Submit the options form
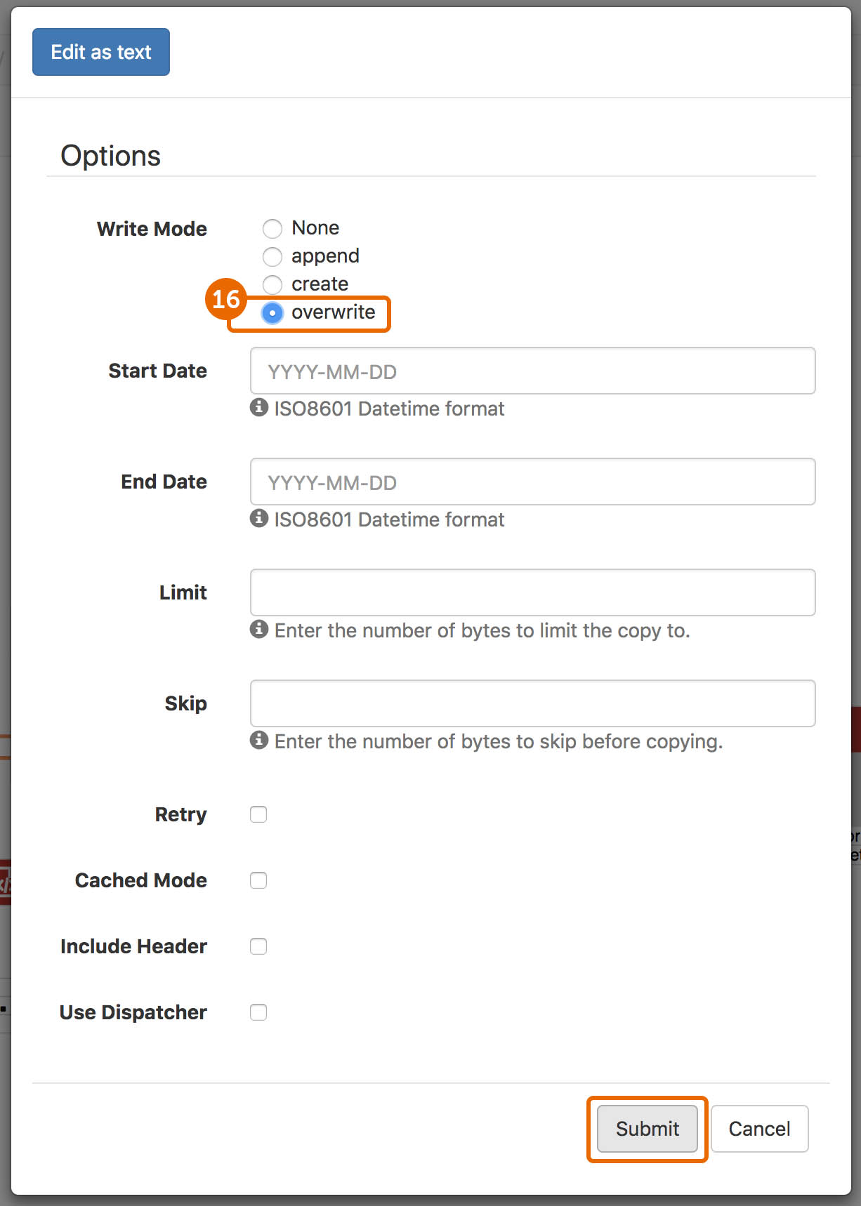Screen dimensions: 861x1206 [647, 1129]
